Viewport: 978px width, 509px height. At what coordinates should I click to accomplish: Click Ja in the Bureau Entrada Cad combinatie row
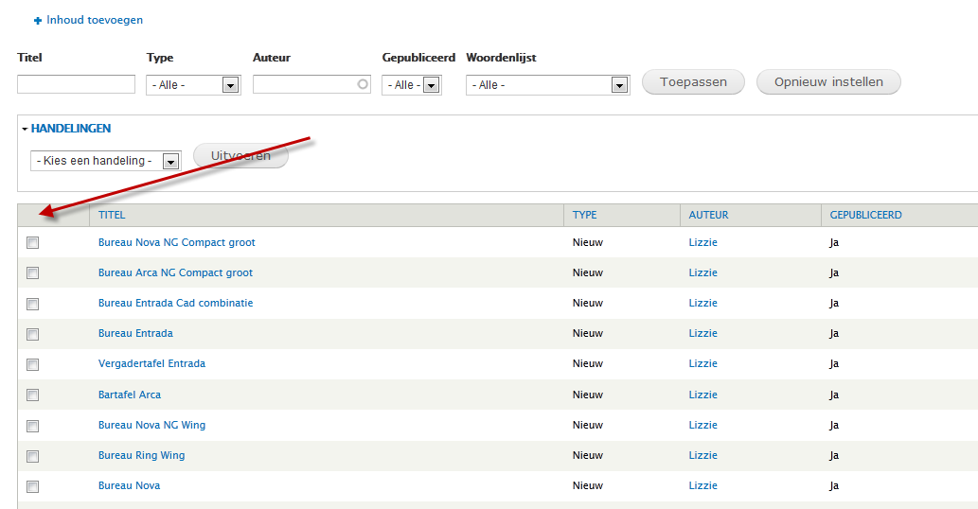pyautogui.click(x=834, y=304)
